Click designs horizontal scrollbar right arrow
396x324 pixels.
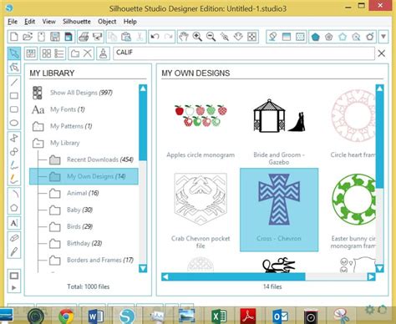pyautogui.click(x=371, y=276)
